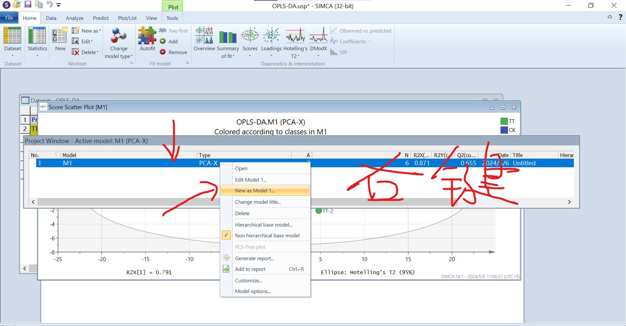Click the Overview diagnostics icon
This screenshot has width=626, height=326.
click(x=204, y=36)
